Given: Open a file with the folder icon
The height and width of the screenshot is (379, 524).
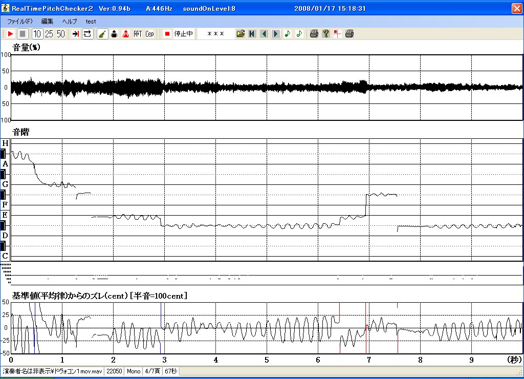Looking at the screenshot, I should coord(241,34).
